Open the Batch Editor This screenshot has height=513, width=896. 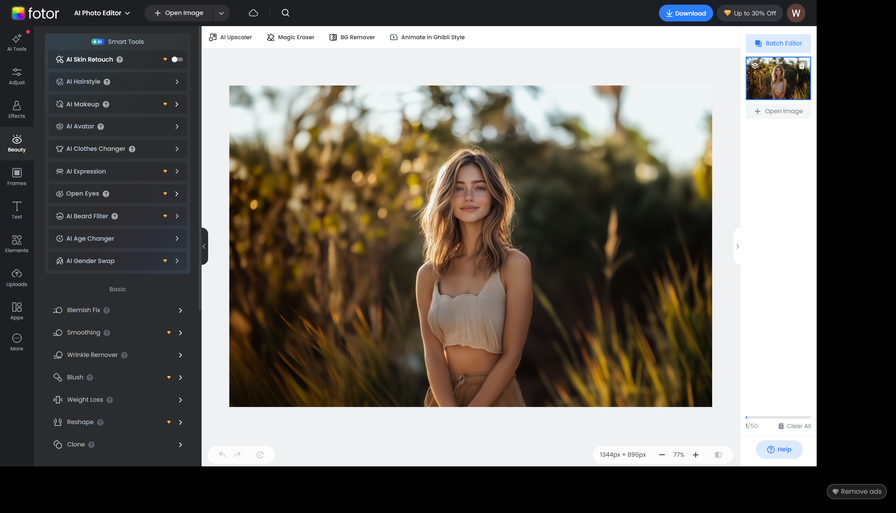pos(778,43)
